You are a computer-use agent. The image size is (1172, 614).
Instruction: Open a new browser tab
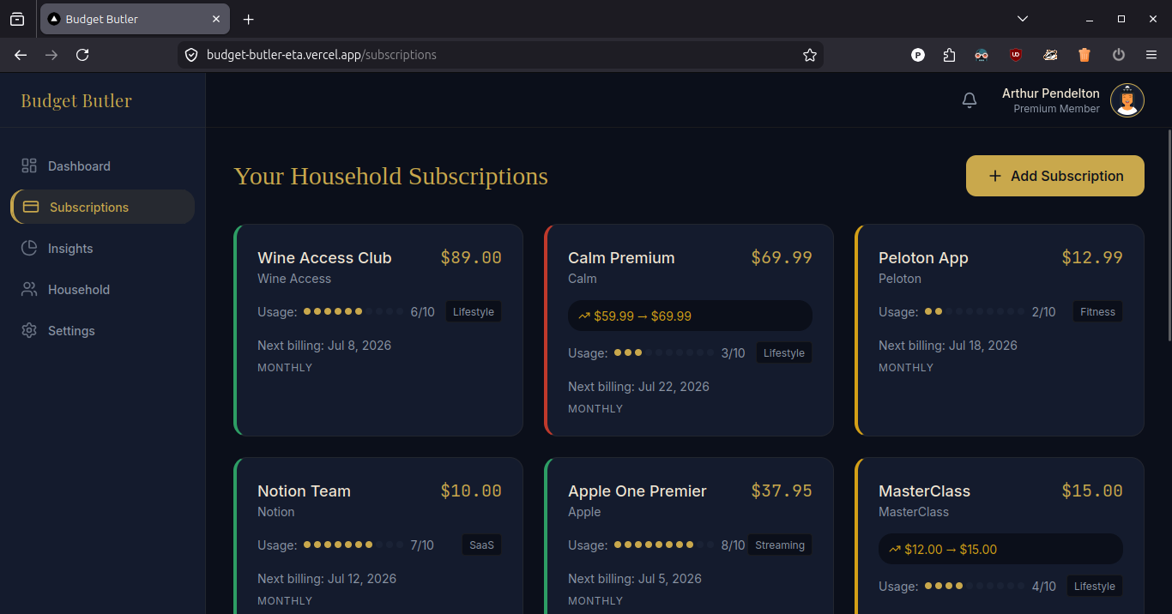point(249,19)
